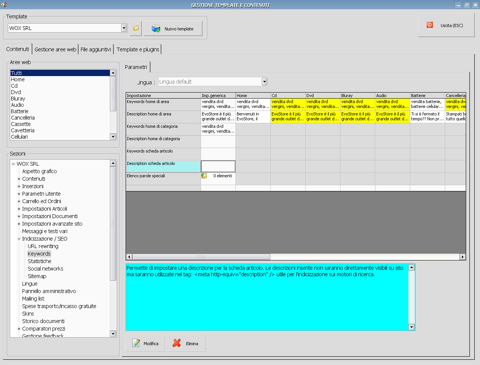This screenshot has width=480, height=365.
Task: Open the Template e plugins tab
Action: [x=138, y=49]
